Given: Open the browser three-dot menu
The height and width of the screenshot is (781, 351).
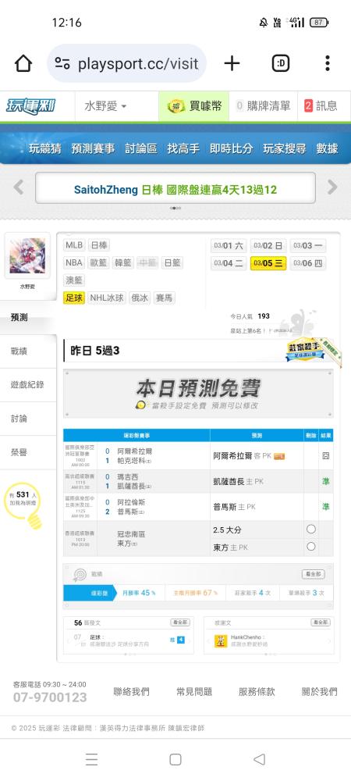Looking at the screenshot, I should pyautogui.click(x=327, y=63).
